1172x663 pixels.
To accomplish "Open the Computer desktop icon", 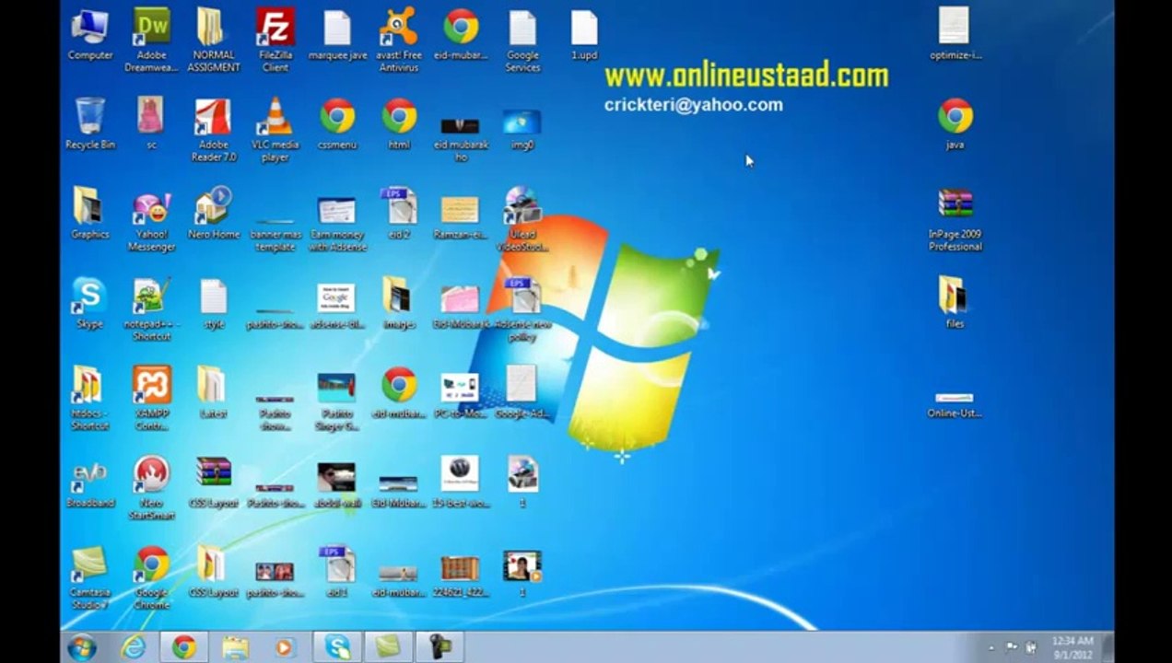I will (x=90, y=35).
